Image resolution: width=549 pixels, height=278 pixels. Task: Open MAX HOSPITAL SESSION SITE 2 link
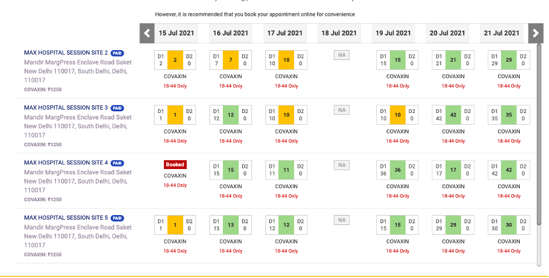pyautogui.click(x=66, y=53)
